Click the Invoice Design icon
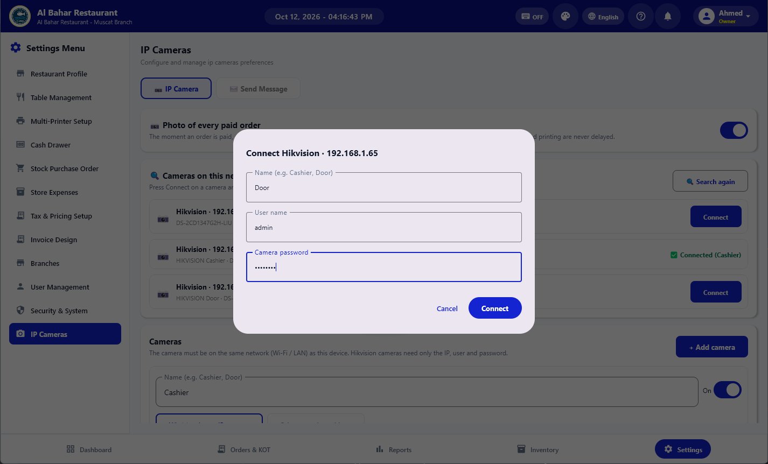The height and width of the screenshot is (464, 768). [x=20, y=240]
